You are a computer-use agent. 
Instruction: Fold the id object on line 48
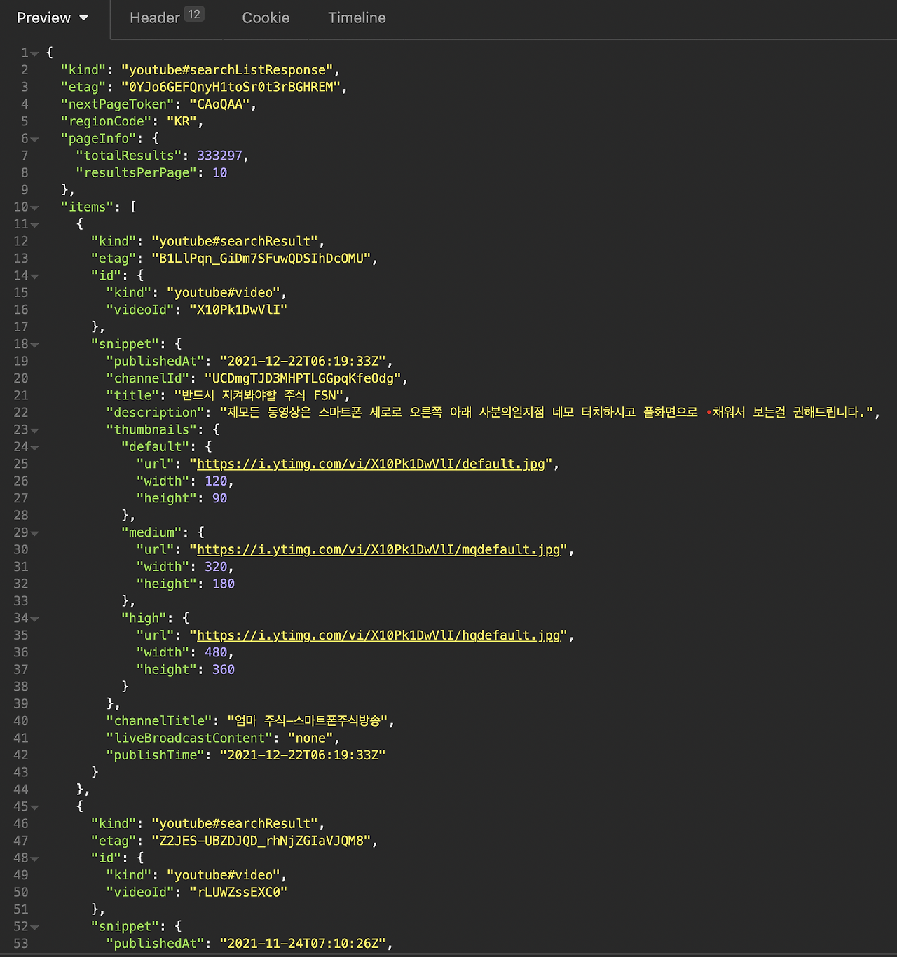tap(35, 858)
